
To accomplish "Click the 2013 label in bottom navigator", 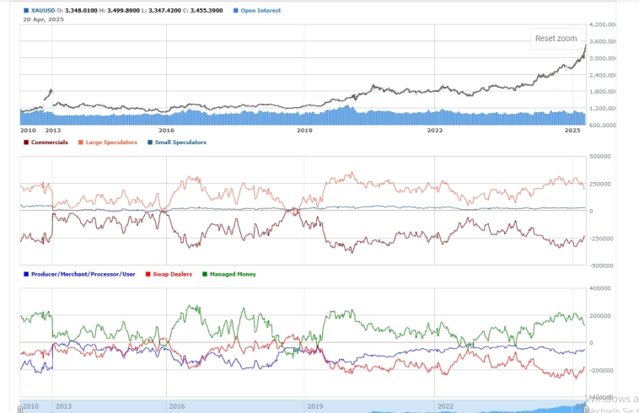I will tap(64, 405).
